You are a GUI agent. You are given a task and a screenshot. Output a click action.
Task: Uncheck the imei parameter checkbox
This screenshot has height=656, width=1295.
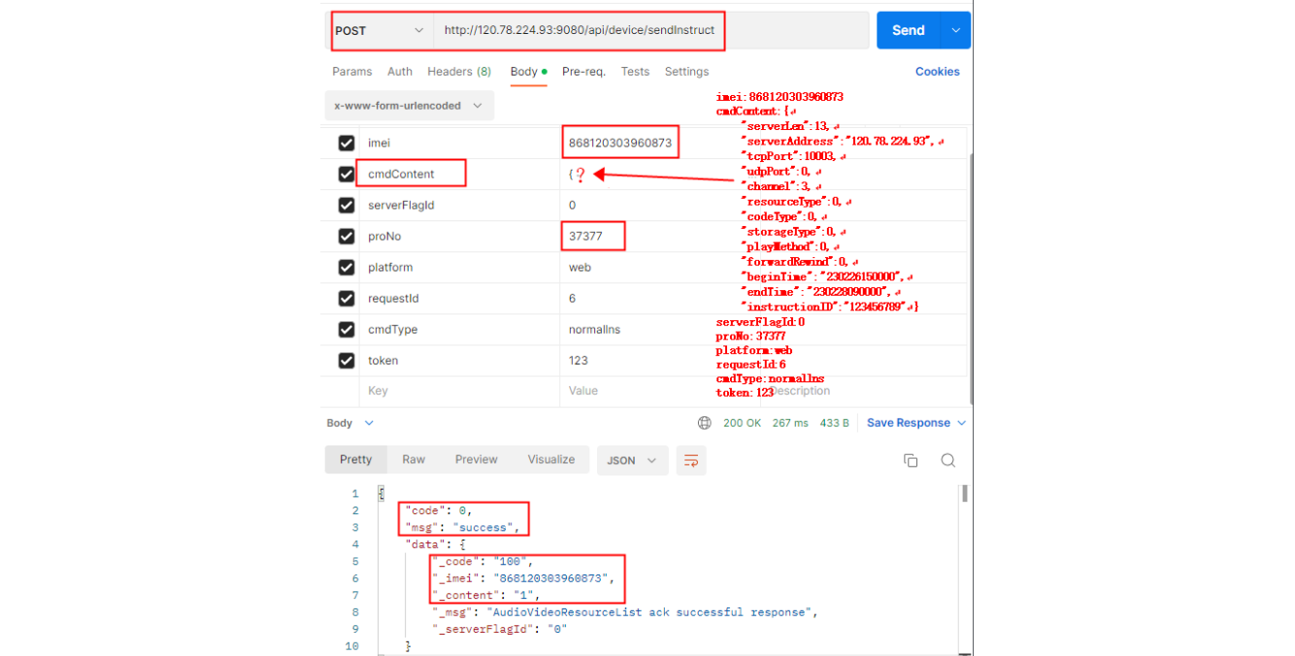(x=347, y=144)
